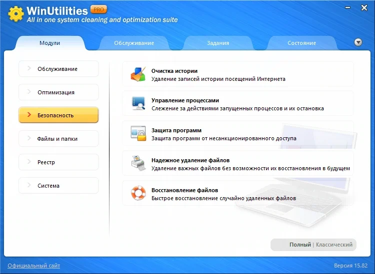
Task: Click red chevron beside Безопасность
Action: coord(29,115)
